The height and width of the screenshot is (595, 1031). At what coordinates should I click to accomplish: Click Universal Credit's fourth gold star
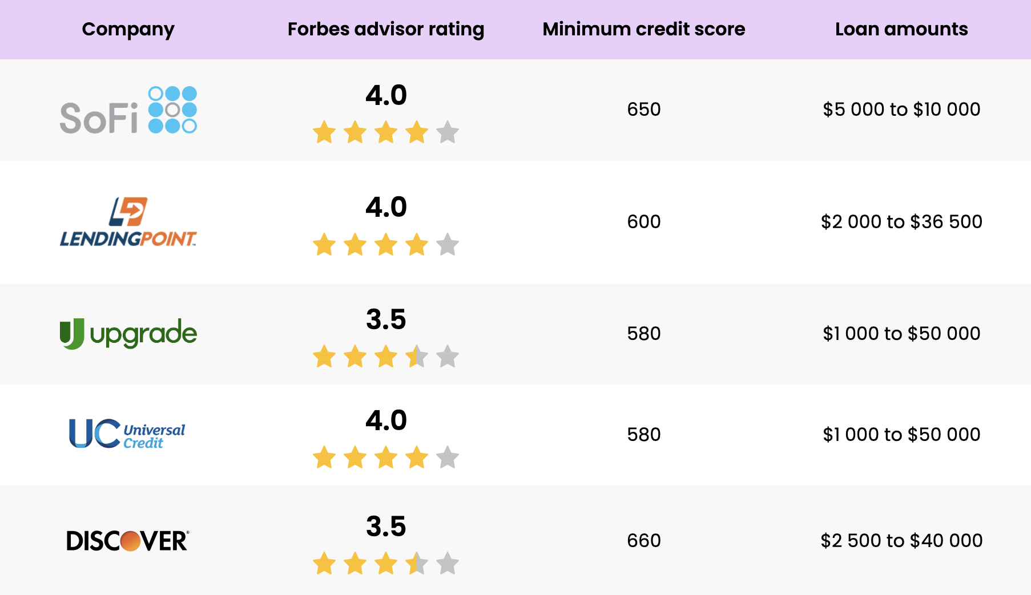(417, 458)
